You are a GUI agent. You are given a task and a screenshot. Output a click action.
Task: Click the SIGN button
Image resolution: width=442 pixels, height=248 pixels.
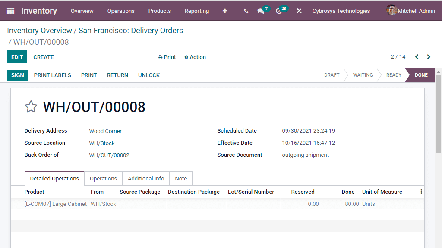coord(17,75)
